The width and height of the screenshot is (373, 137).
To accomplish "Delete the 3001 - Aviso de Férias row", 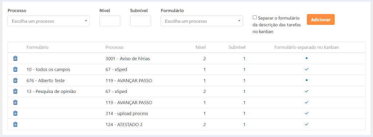I will (x=15, y=59).
